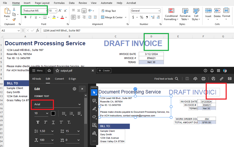Screen dimensions: 234x147
Task: Click Delete cells button
Action: pos(217,14)
